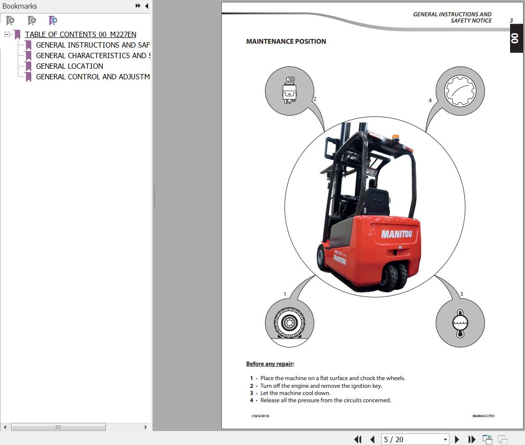Click the MAINTENANCE POSITION heading
This screenshot has height=445, width=525.
(x=286, y=41)
